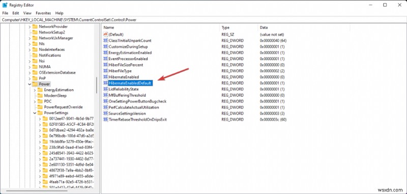Click the tree pane vertical scrollbar
Viewport: 407px width, 194px height.
97,85
